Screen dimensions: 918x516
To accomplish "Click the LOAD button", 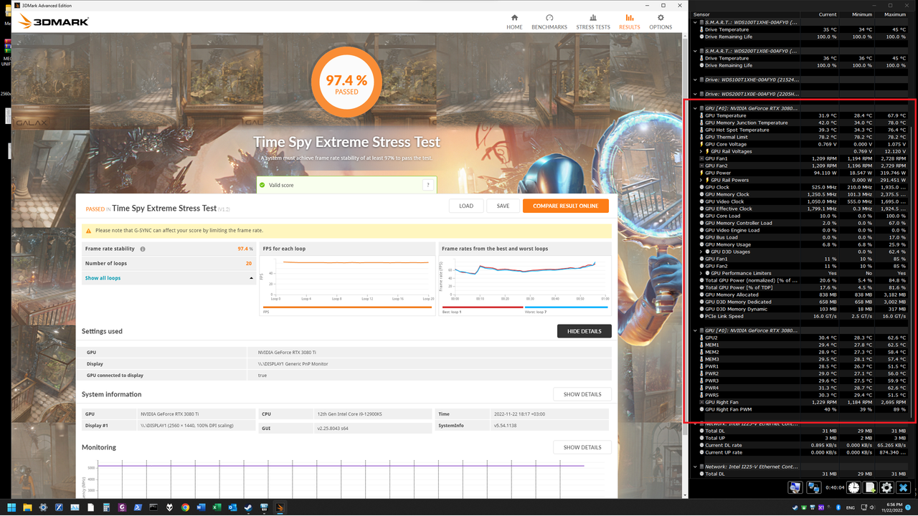I will (x=466, y=206).
